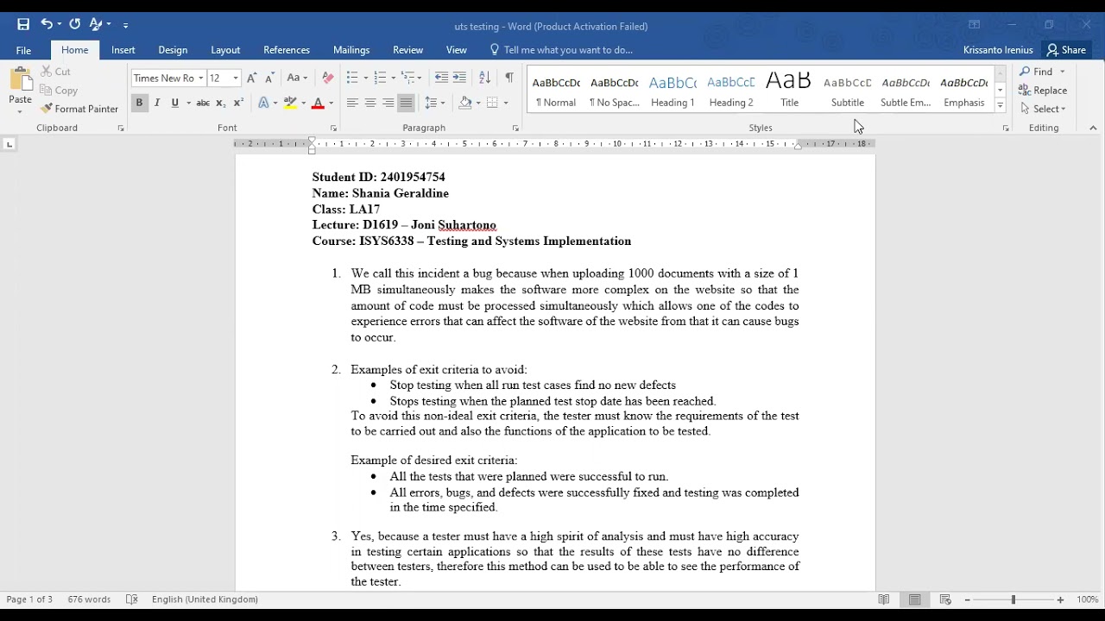Viewport: 1105px width, 621px height.
Task: Expand the Styles gallery with More arrow
Action: tap(1001, 105)
